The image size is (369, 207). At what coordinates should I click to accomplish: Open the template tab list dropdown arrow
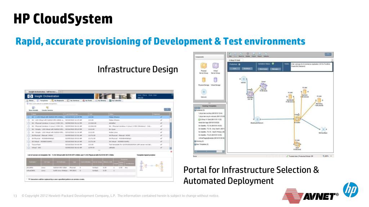tap(332, 60)
